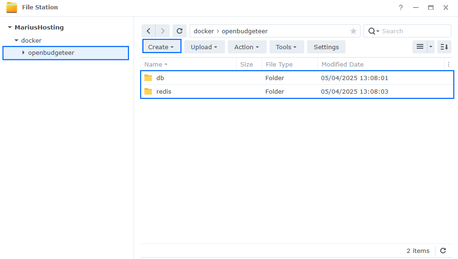Open the Action dropdown menu
This screenshot has height=259, width=458.
point(247,47)
